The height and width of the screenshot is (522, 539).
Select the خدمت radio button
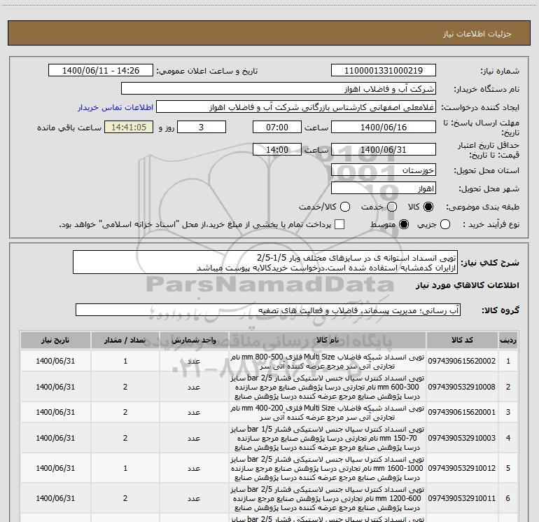tap(392, 207)
